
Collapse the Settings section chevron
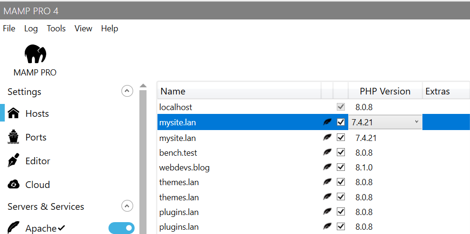(127, 91)
